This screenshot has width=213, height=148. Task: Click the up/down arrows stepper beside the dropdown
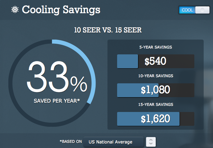point(151,142)
